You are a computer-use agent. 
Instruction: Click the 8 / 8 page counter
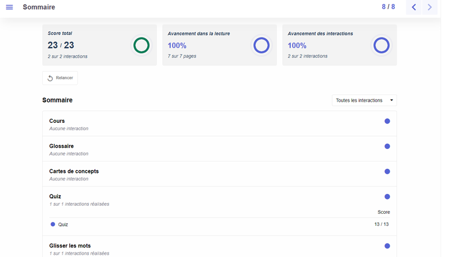click(388, 7)
